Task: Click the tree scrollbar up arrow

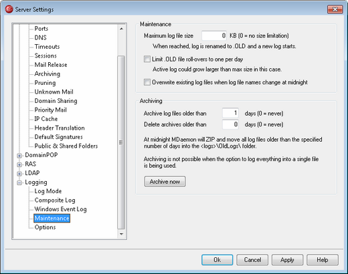Action: click(x=121, y=29)
